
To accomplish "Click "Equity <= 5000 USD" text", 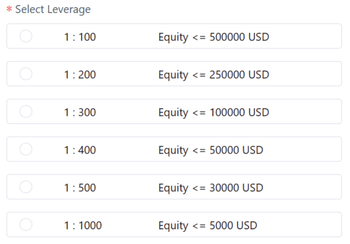I will pyautogui.click(x=207, y=225).
